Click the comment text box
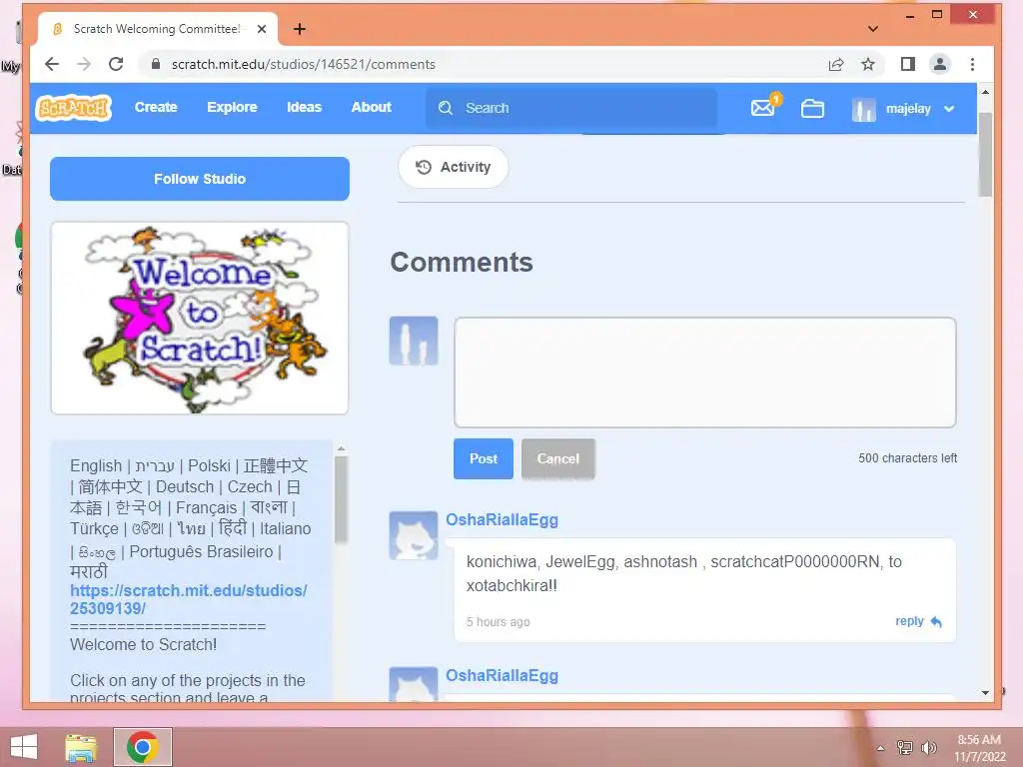Viewport: 1023px width, 767px height. point(705,373)
